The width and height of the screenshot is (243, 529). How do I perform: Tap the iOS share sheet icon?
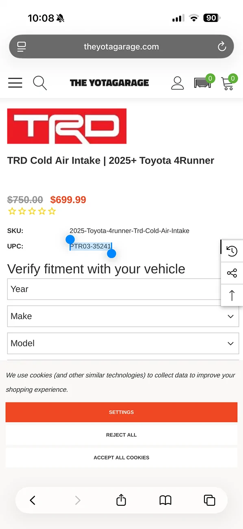pyautogui.click(x=121, y=500)
